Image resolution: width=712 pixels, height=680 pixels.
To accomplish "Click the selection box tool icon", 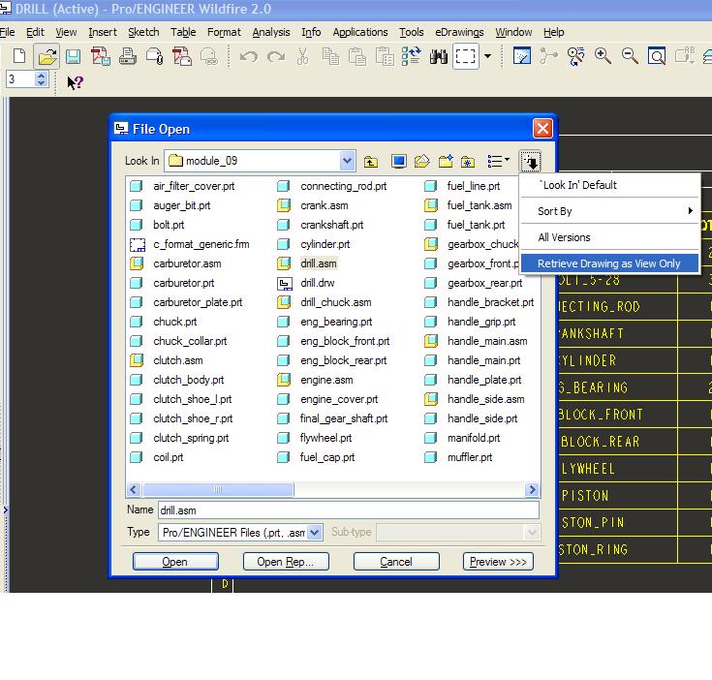I will [x=465, y=57].
